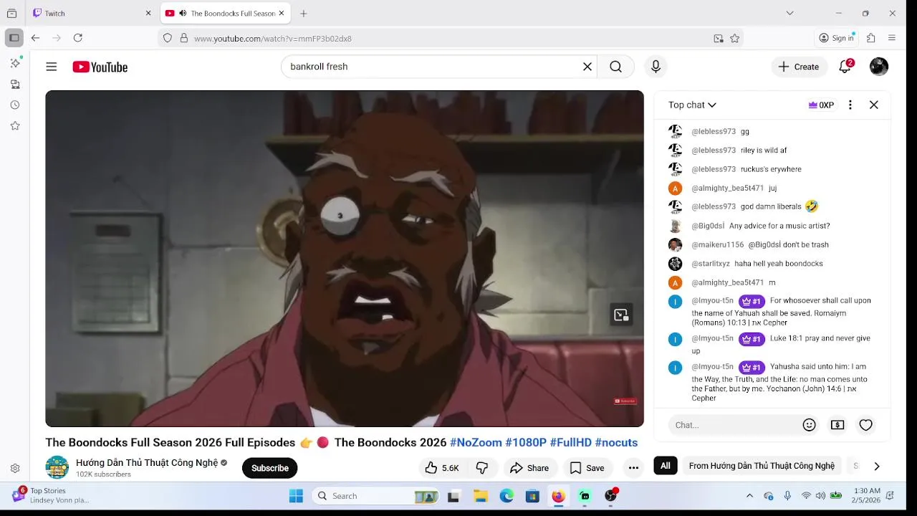The height and width of the screenshot is (516, 917).
Task: Go back one page in browser
Action: 35,38
